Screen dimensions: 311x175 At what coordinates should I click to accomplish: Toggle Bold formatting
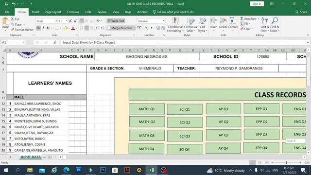click(x=38, y=28)
